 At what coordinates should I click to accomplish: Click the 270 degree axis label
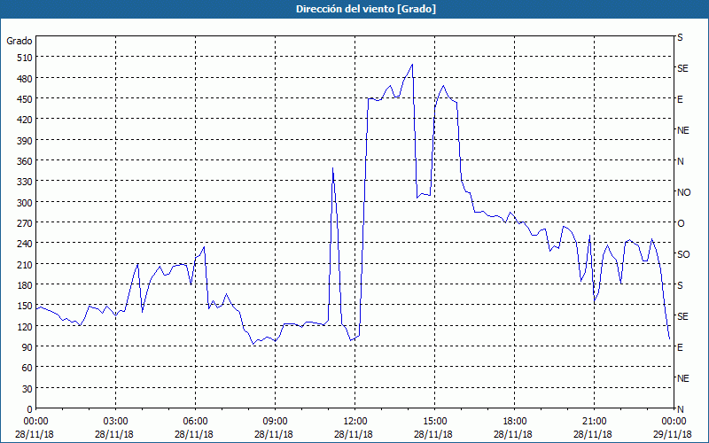25,223
